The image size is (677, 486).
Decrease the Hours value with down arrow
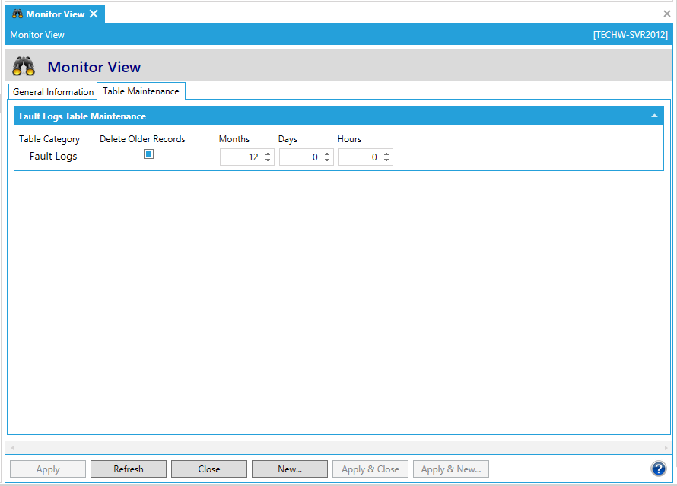pos(386,160)
